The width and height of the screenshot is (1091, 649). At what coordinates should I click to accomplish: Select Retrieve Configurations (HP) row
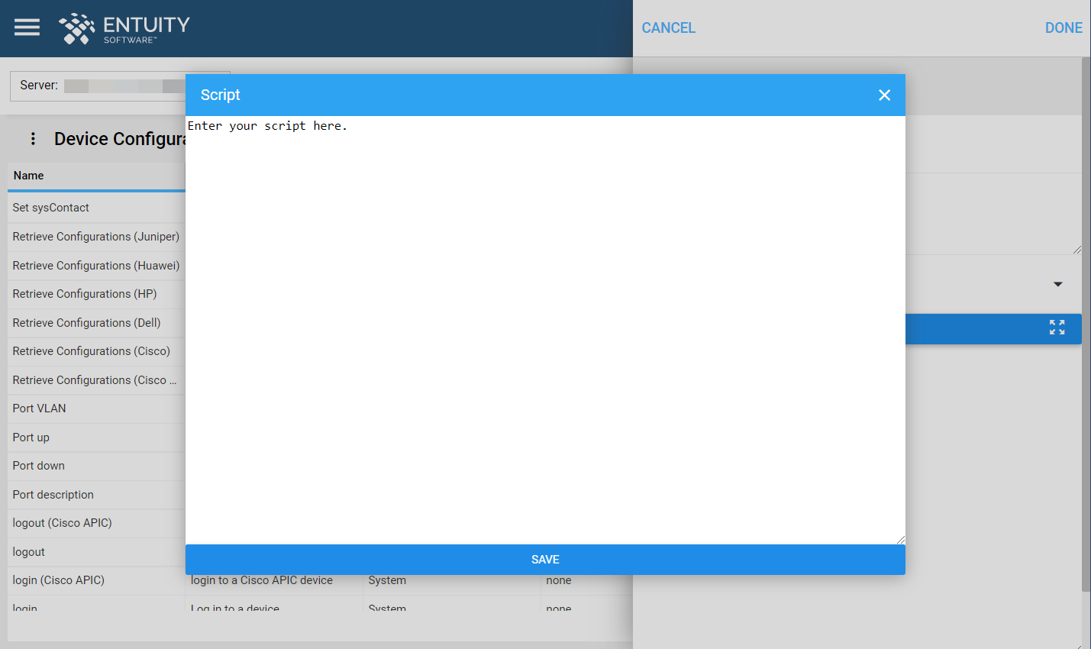click(x=96, y=294)
